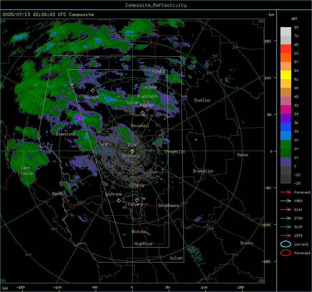Screen dimensions: 312x292
Task: Select the Lake Louise label
Action: coord(27,170)
